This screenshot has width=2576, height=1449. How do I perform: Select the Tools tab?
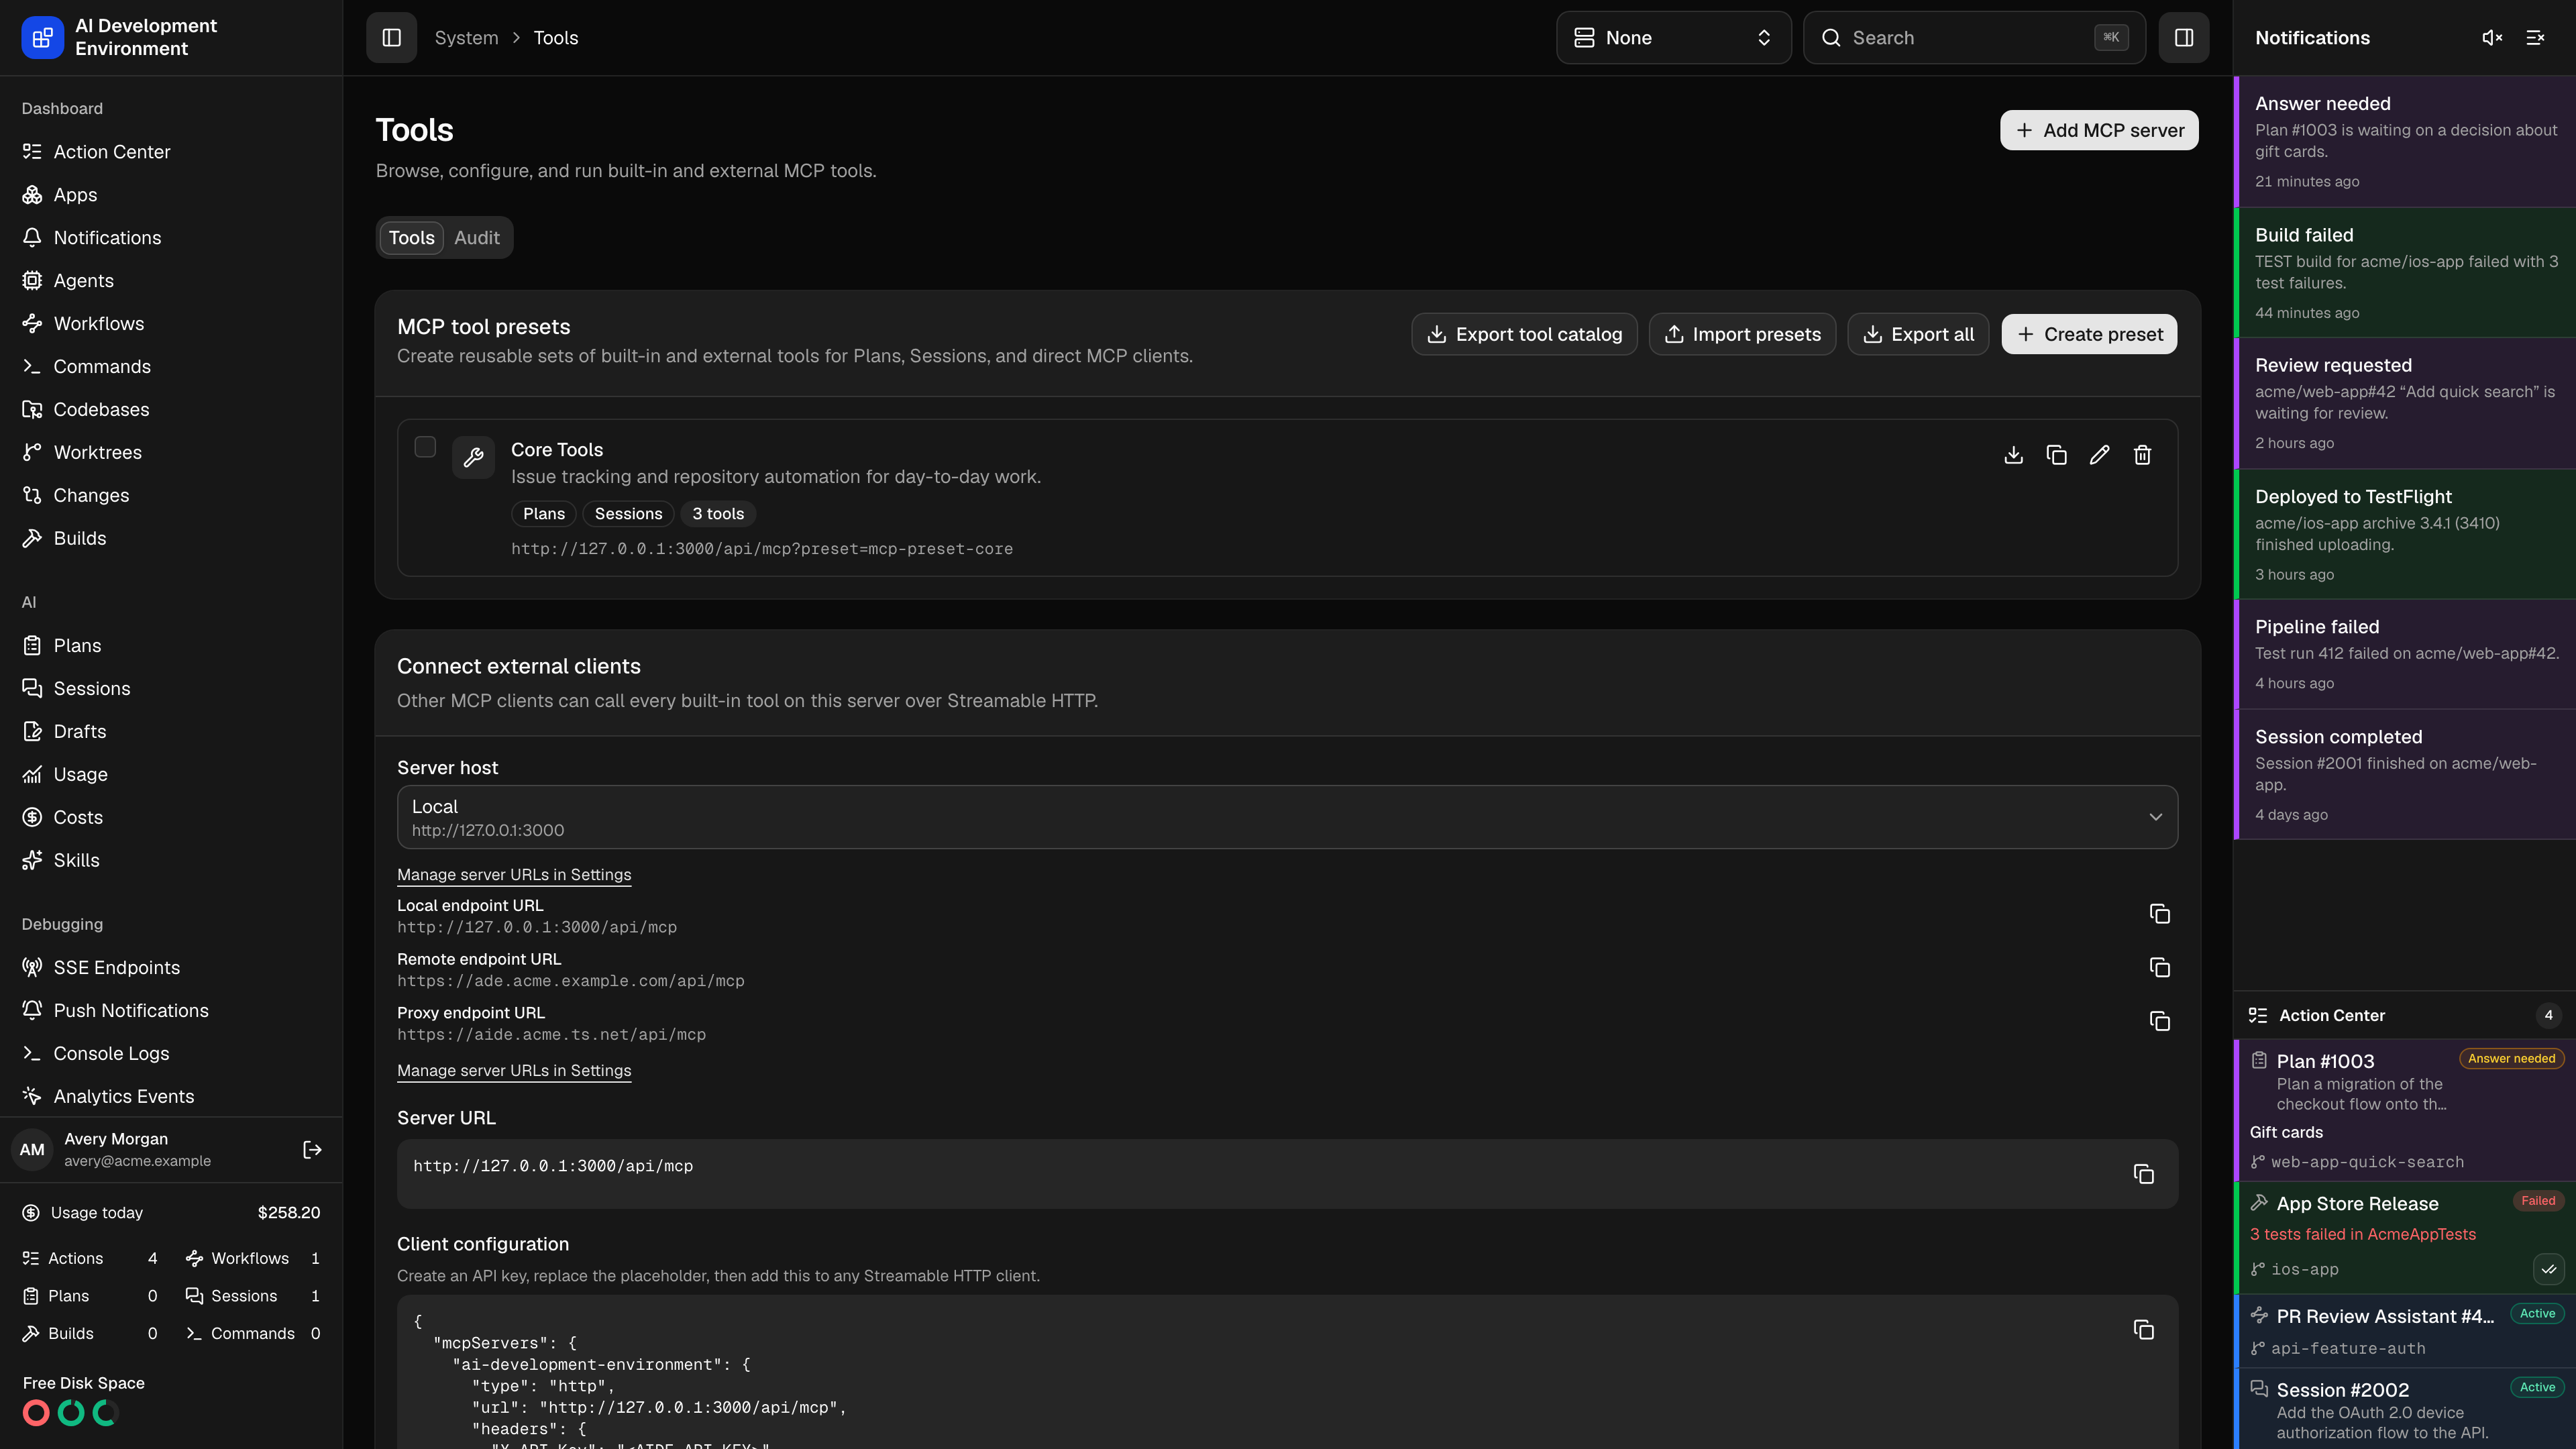coord(411,238)
